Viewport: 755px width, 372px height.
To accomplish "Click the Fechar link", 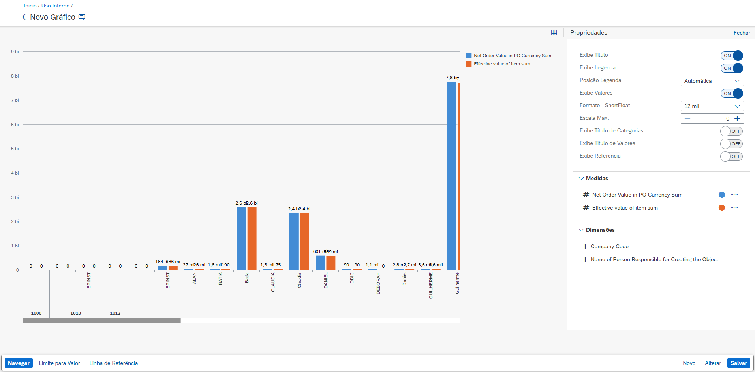I will tap(742, 33).
